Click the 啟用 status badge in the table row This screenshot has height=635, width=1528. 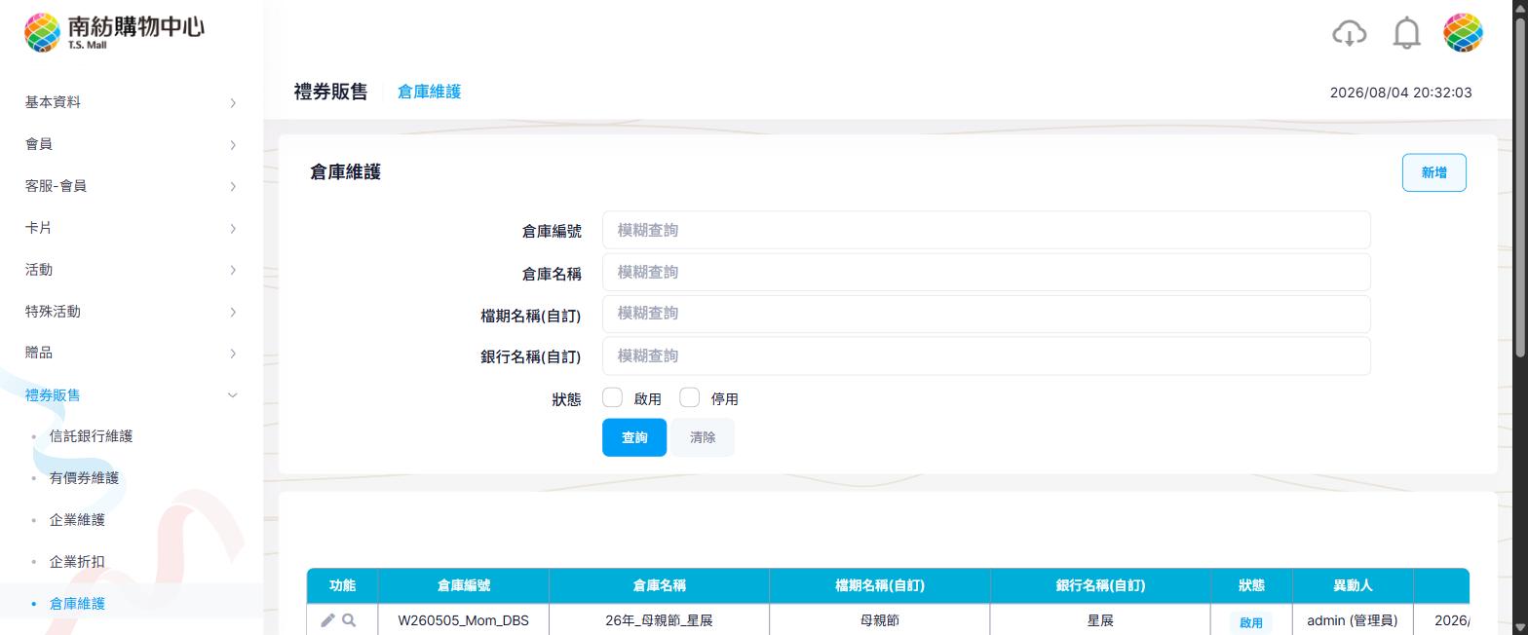(x=1251, y=622)
